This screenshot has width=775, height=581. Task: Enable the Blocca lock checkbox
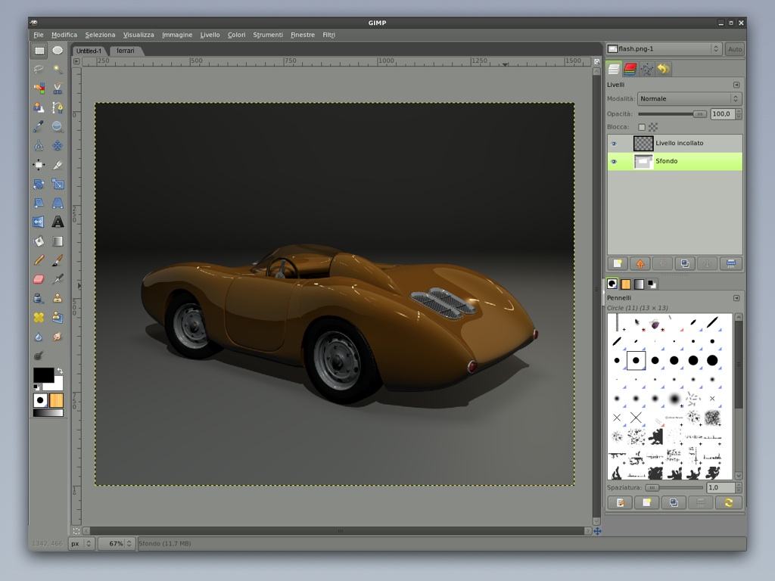(x=642, y=127)
